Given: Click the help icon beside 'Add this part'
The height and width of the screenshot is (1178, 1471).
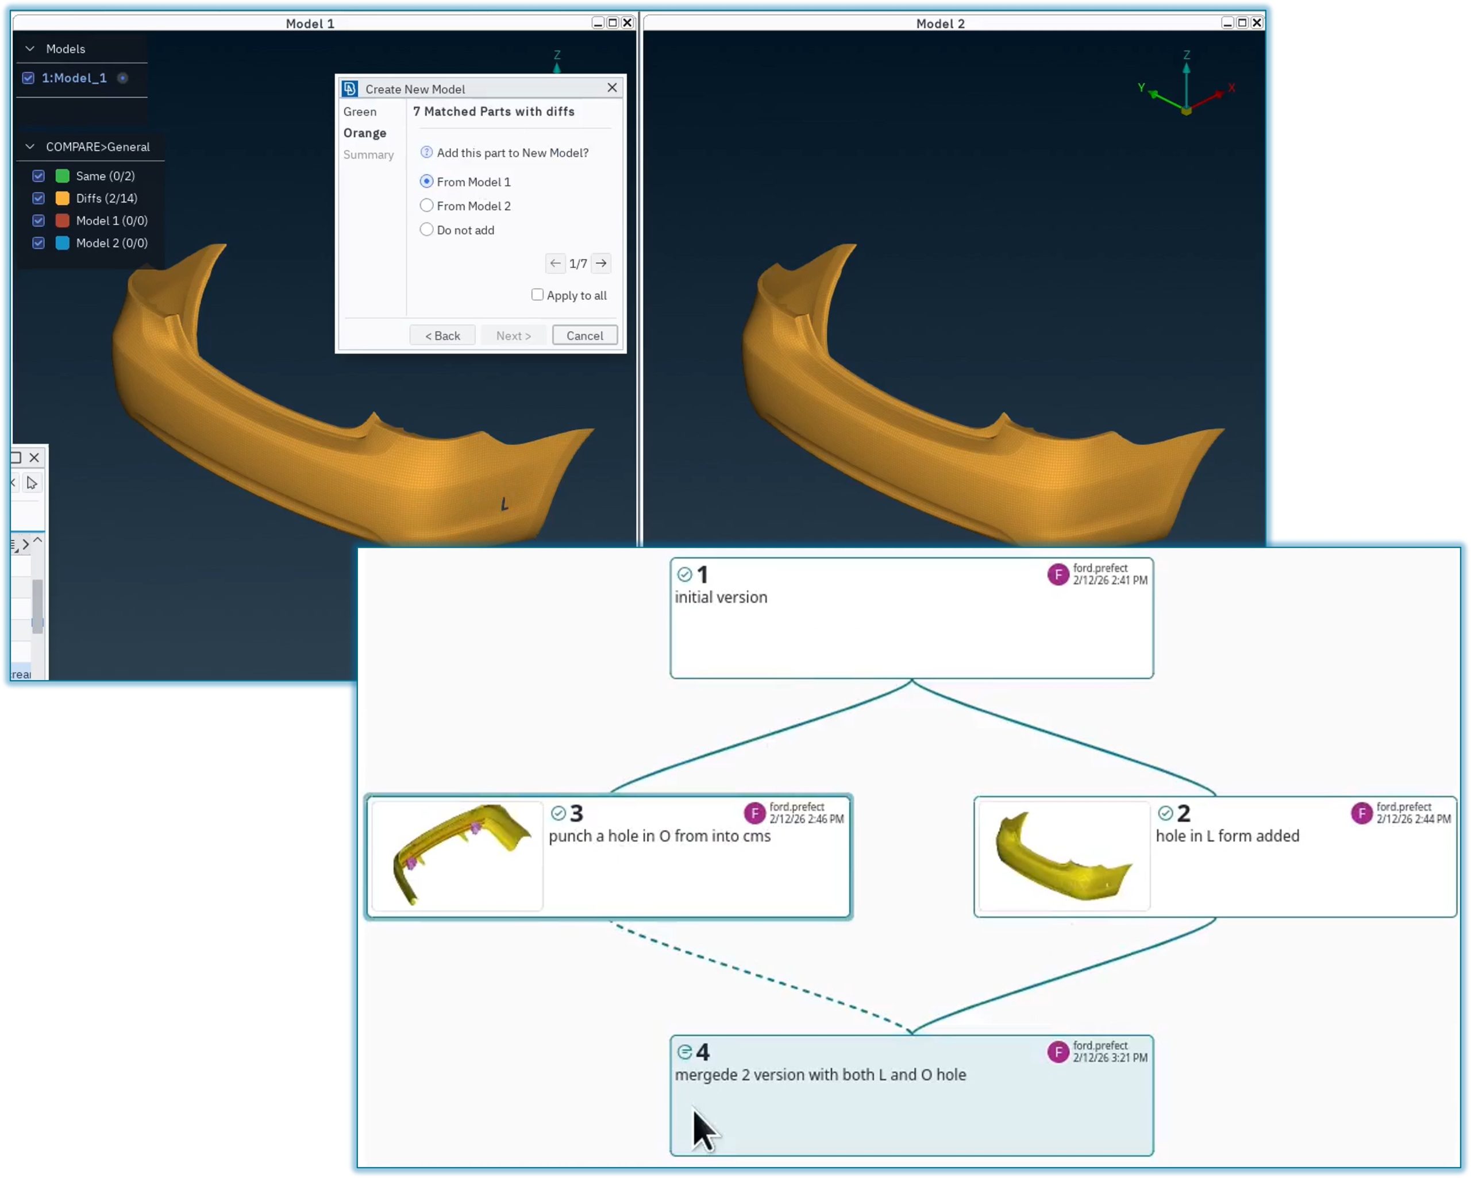Looking at the screenshot, I should point(426,153).
